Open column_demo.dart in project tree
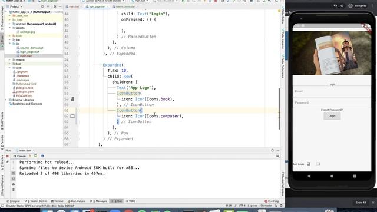 [31, 48]
